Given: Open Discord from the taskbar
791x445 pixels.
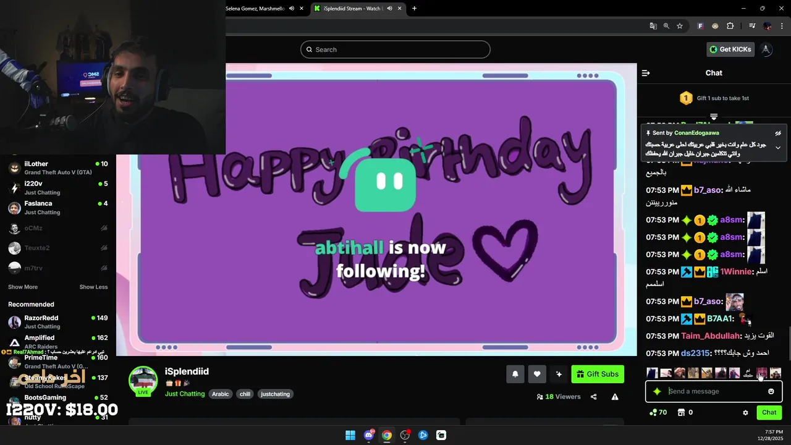Looking at the screenshot, I should [x=369, y=435].
